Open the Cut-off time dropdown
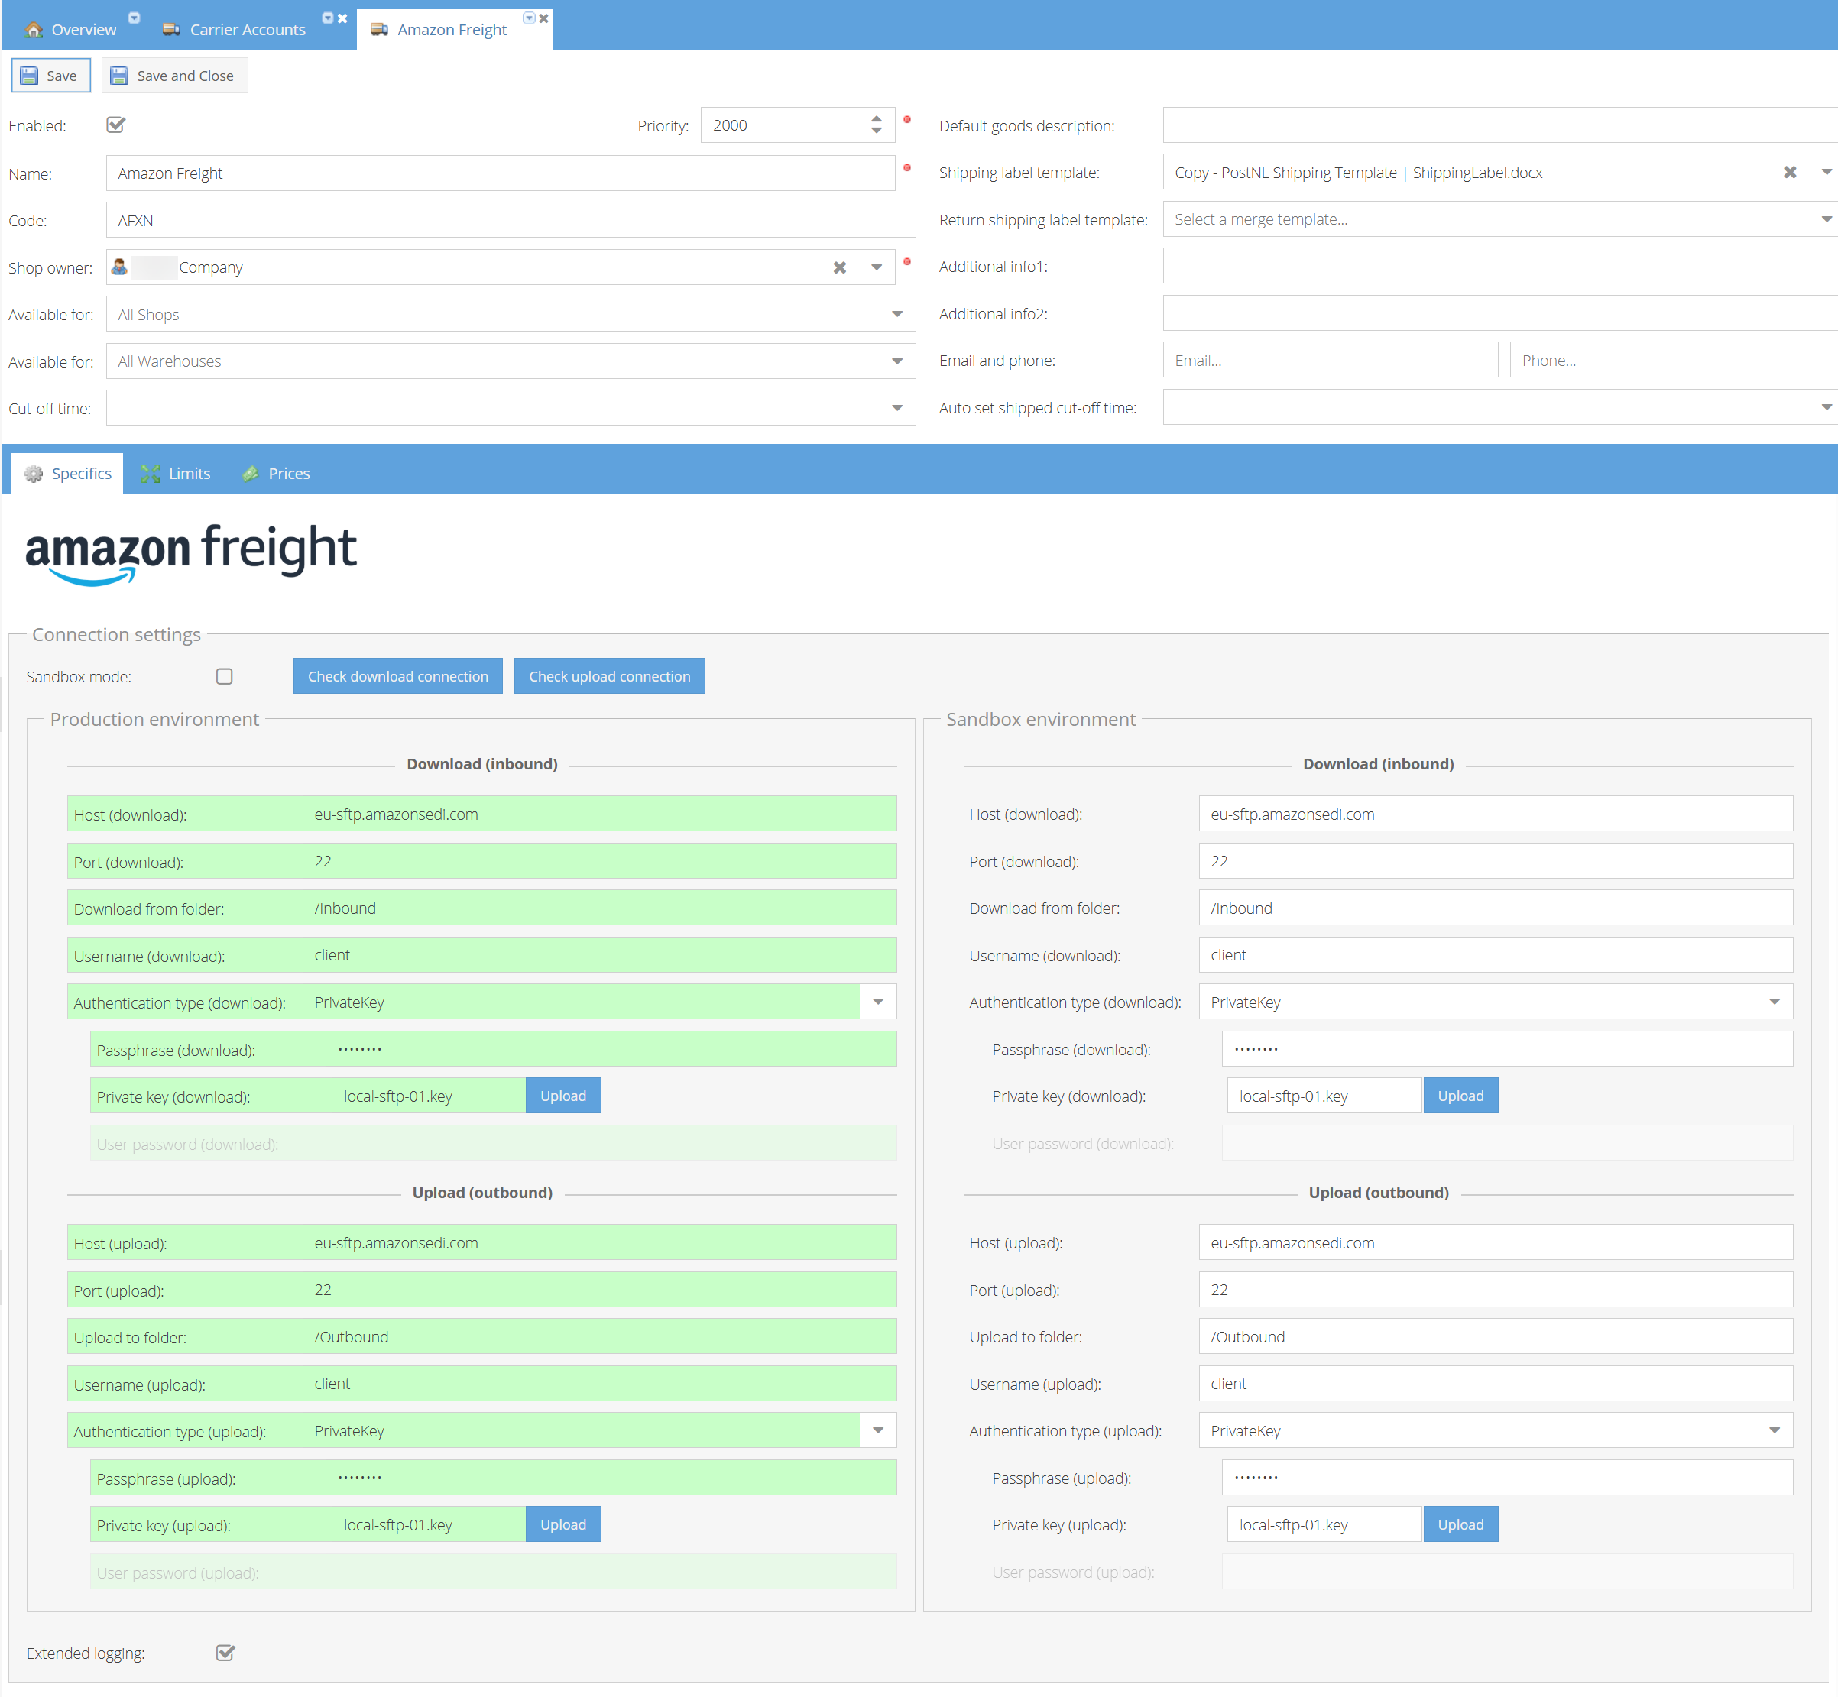The image size is (1838, 1697). (x=896, y=408)
